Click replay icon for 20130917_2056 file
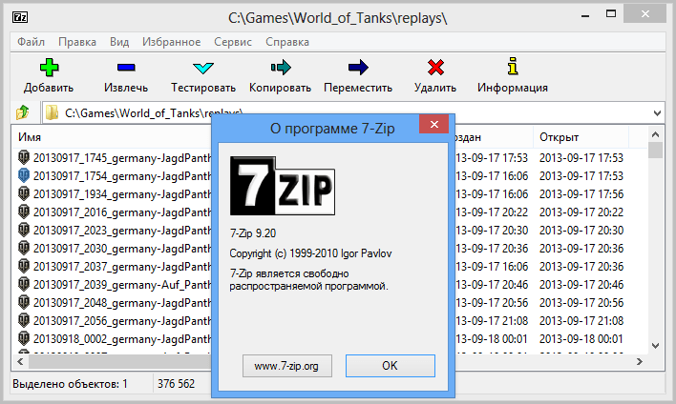This screenshot has height=404, width=676. point(24,320)
